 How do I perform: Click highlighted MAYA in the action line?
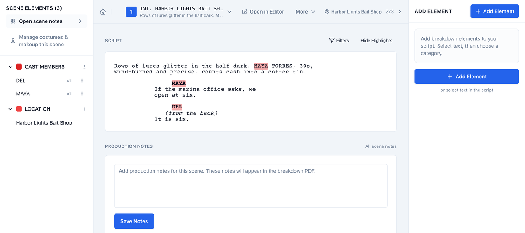click(261, 66)
